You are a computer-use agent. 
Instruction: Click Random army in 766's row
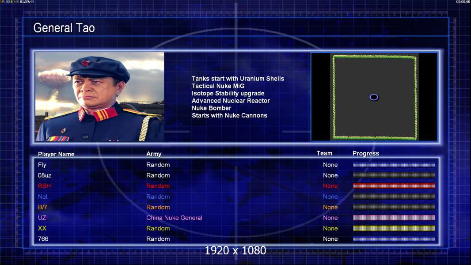158,239
